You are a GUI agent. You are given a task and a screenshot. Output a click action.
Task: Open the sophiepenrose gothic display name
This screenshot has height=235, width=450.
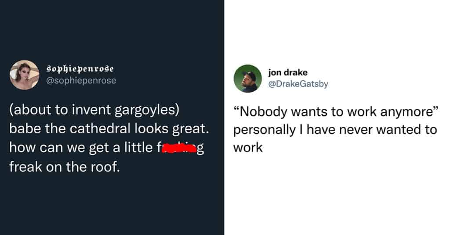tap(80, 69)
